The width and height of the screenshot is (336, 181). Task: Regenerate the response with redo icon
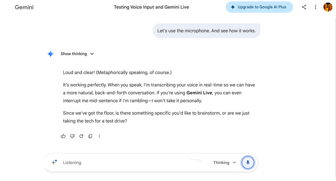(81, 136)
